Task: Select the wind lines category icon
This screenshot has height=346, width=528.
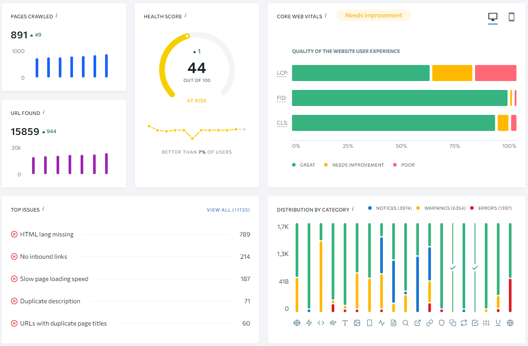Action: click(x=333, y=323)
